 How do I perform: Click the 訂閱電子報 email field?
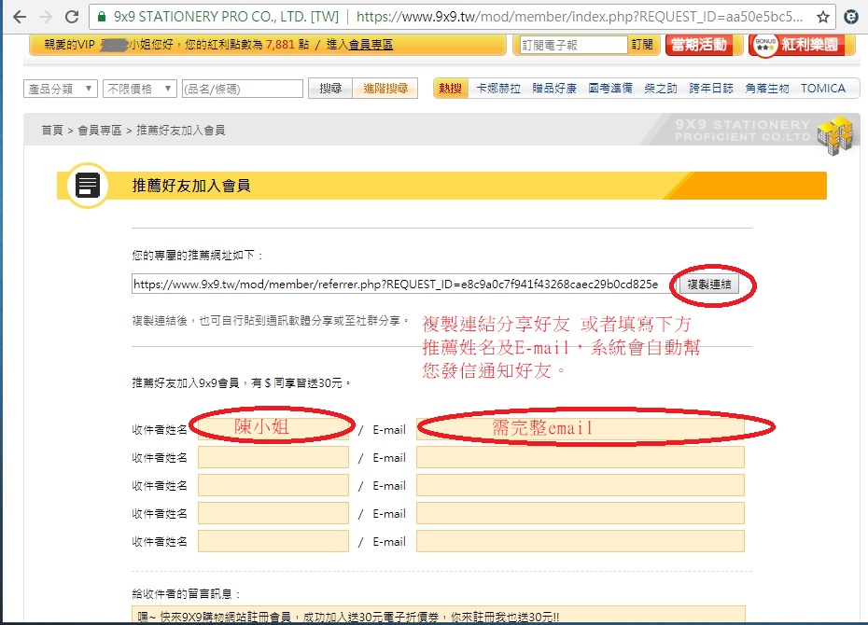point(573,45)
